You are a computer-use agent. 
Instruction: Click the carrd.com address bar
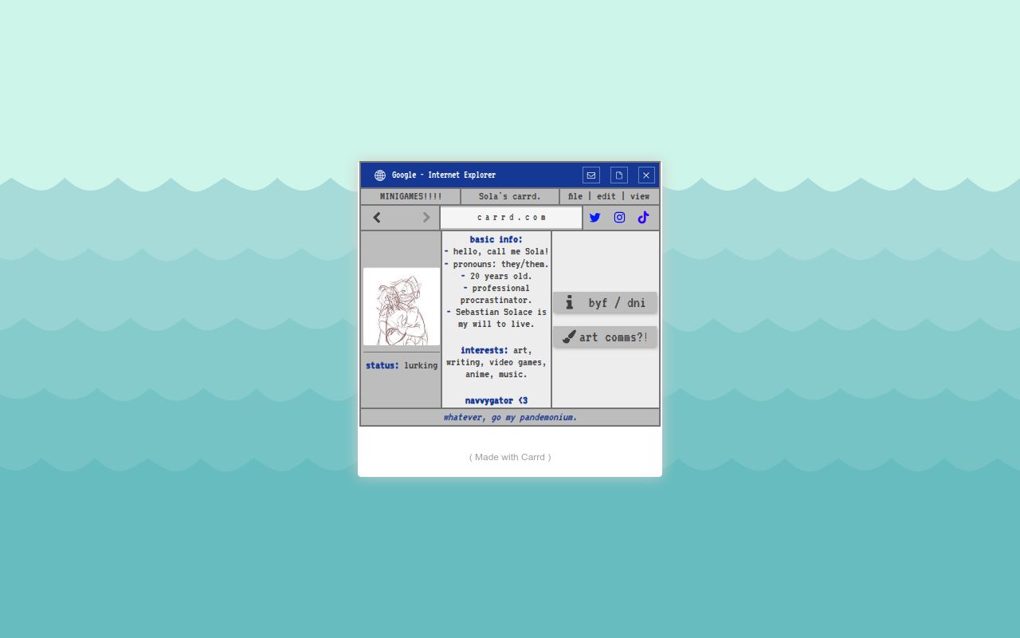[512, 218]
